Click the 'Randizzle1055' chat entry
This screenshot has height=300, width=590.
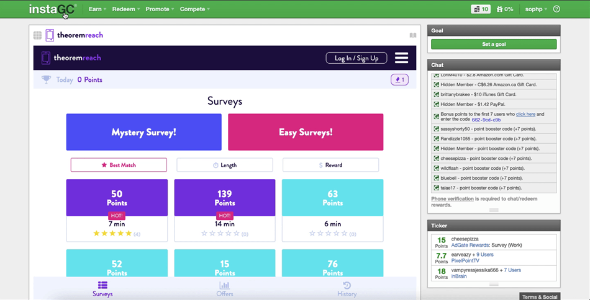(494, 139)
